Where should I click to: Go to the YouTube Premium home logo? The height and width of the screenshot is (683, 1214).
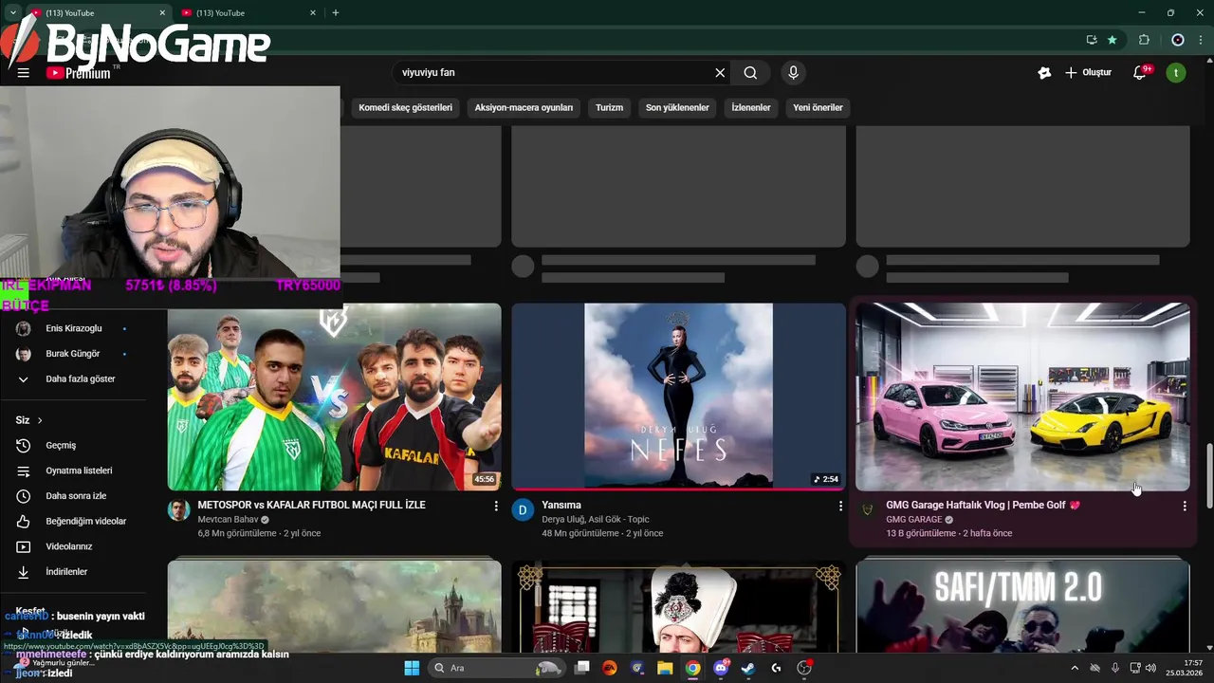point(78,73)
